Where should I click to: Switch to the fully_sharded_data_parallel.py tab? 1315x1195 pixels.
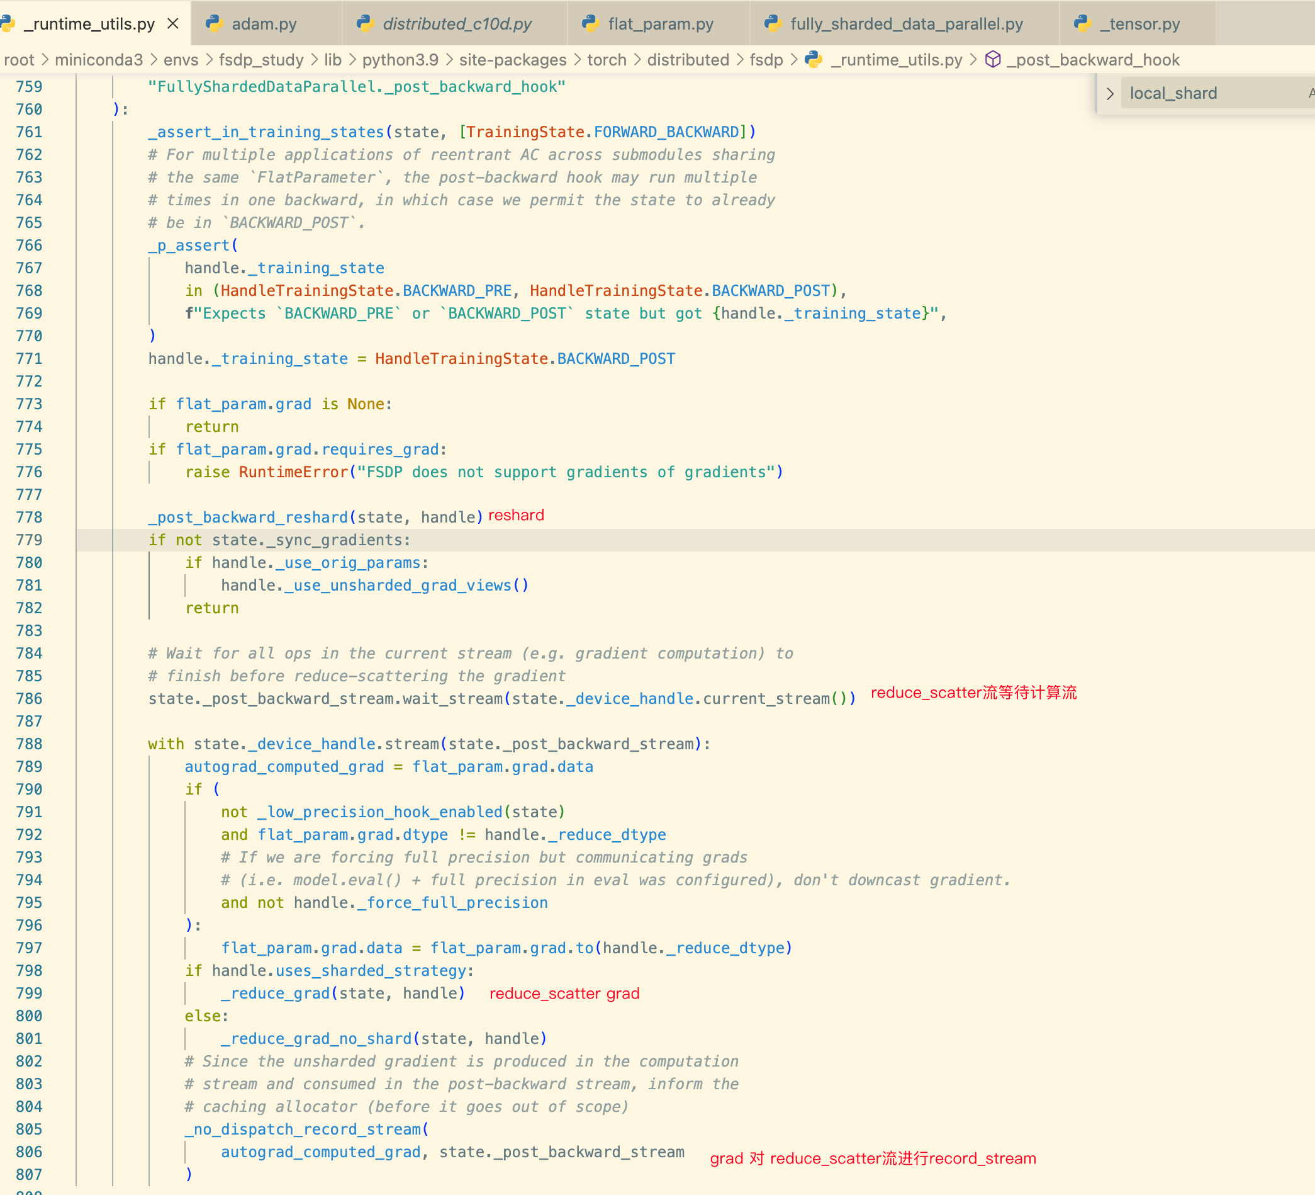click(x=905, y=23)
